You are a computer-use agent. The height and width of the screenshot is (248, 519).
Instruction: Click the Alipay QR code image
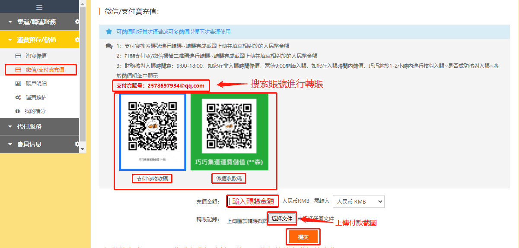(152, 132)
